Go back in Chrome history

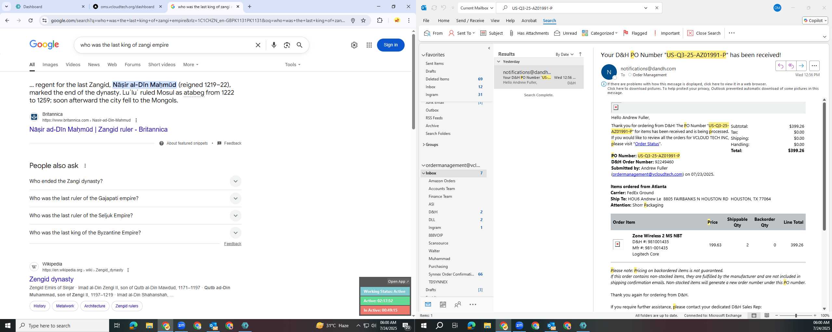click(x=7, y=20)
